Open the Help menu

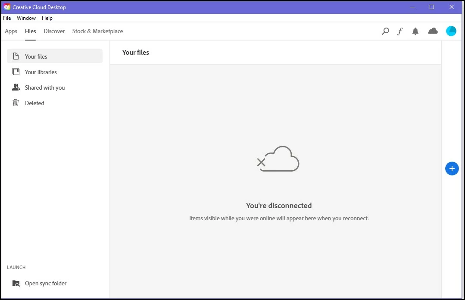click(47, 18)
